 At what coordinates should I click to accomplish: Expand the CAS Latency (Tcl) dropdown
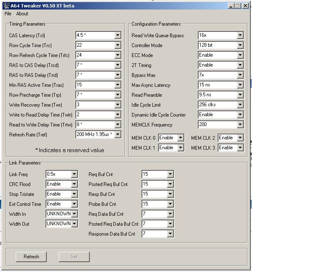(118, 35)
